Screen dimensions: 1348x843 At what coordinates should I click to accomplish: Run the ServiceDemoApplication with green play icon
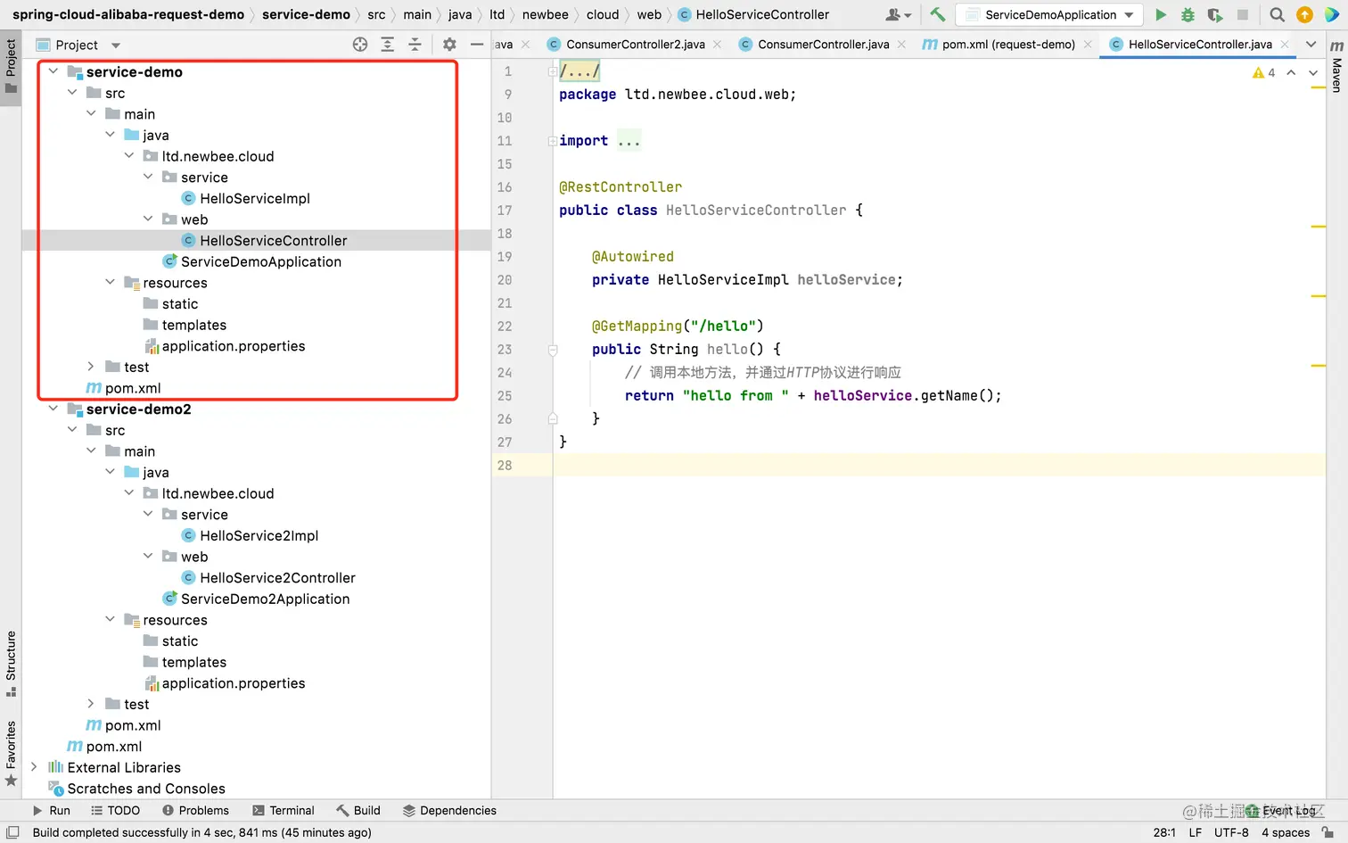pos(1161,14)
